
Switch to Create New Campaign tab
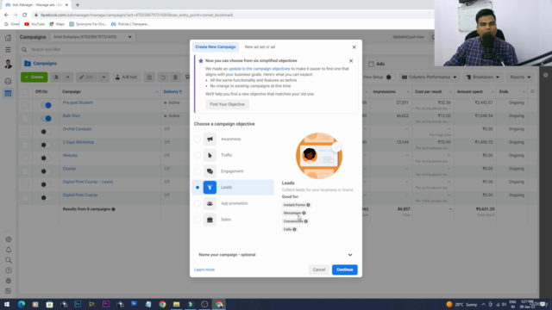216,46
